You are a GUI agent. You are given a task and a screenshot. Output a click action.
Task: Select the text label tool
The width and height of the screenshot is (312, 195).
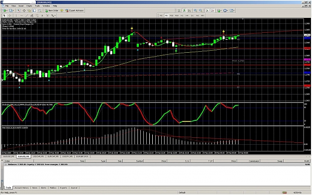(x=47, y=15)
